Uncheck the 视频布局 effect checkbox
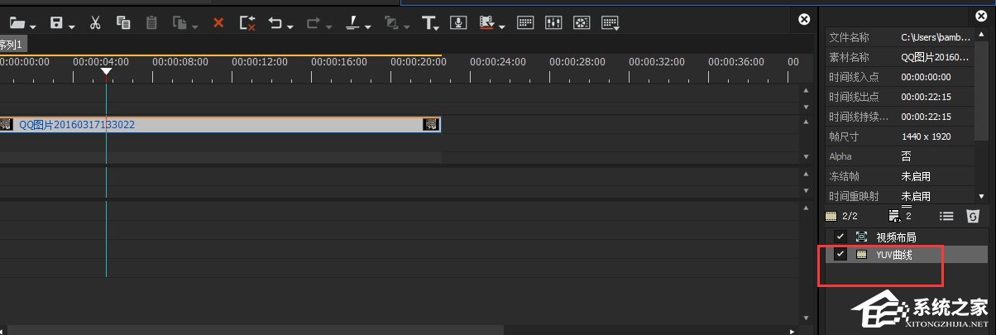The width and height of the screenshot is (996, 335). (x=840, y=237)
